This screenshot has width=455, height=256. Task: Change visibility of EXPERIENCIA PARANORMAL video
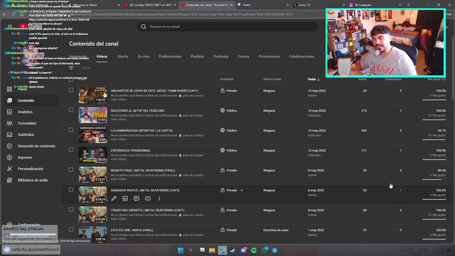point(229,150)
